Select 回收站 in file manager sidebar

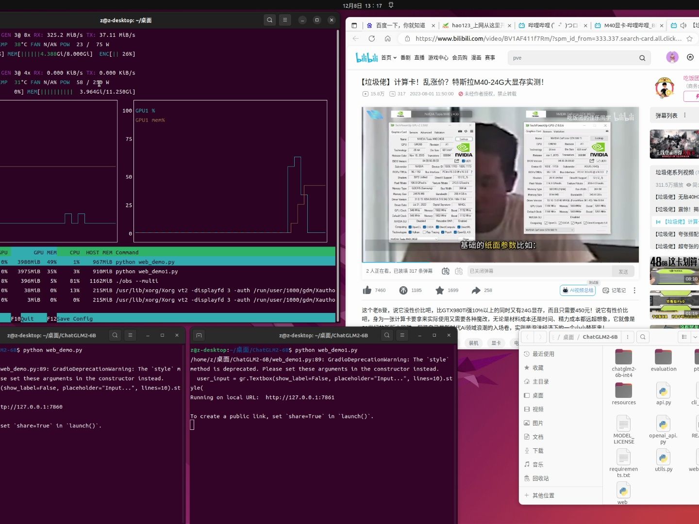click(561, 478)
